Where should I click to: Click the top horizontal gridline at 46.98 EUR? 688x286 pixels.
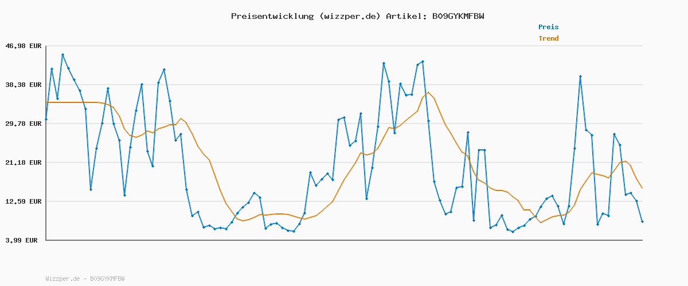tap(344, 46)
